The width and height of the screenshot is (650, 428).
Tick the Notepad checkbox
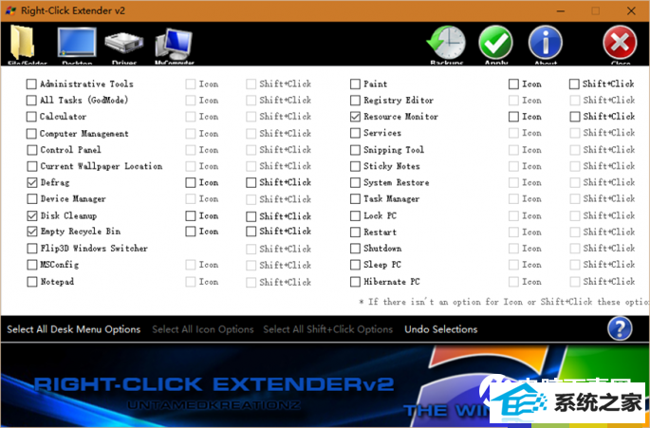point(32,282)
